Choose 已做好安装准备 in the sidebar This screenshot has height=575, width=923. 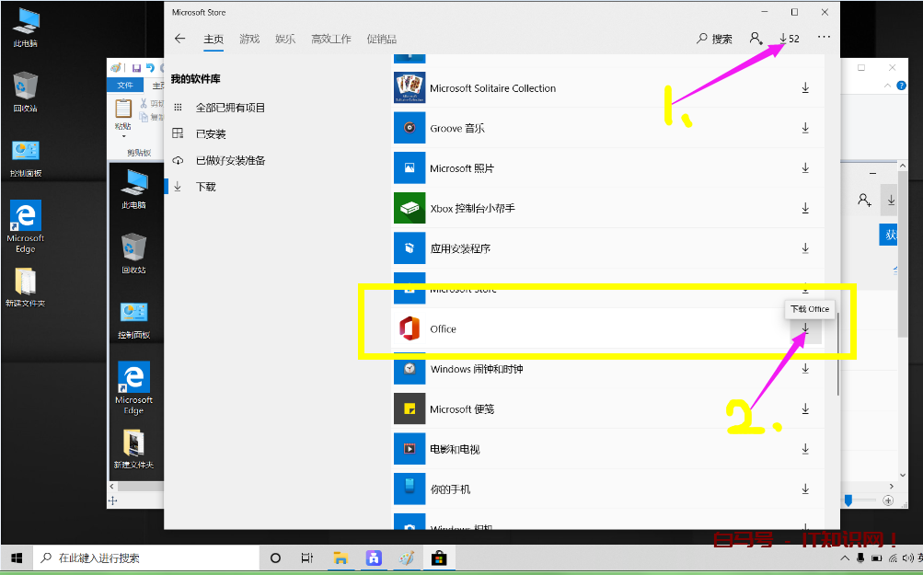(230, 161)
